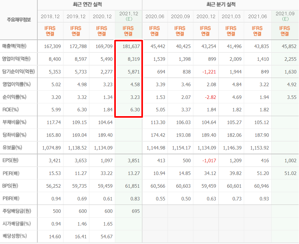Select the ROE(%) row label

click(11, 110)
